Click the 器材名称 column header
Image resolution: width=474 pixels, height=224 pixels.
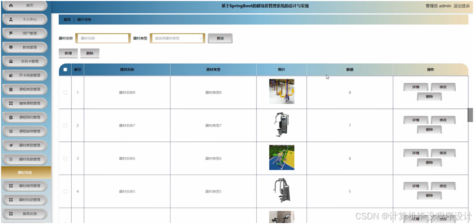[127, 69]
